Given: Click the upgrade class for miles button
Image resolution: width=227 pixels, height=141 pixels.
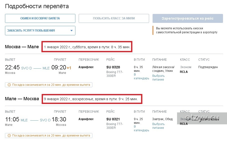Looking at the screenshot, I should click(114, 18).
